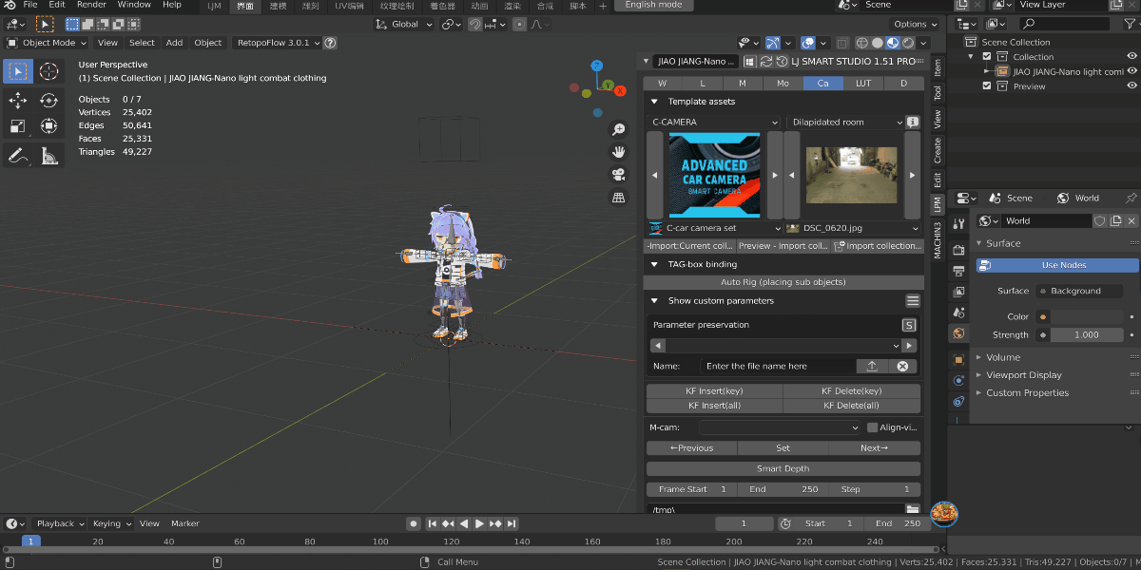The height and width of the screenshot is (570, 1141).
Task: Open the Render menu
Action: coord(91,5)
